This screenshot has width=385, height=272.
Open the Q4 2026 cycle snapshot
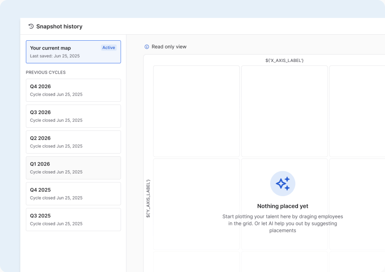[x=74, y=90]
